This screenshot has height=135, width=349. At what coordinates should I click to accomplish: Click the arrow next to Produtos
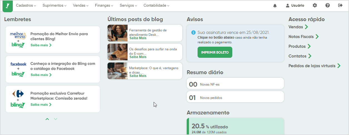pyautogui.click(x=309, y=46)
